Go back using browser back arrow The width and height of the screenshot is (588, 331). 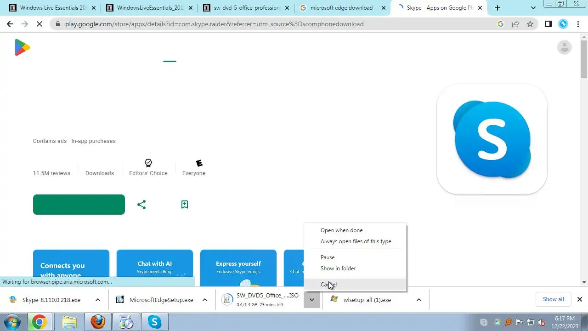(x=10, y=24)
